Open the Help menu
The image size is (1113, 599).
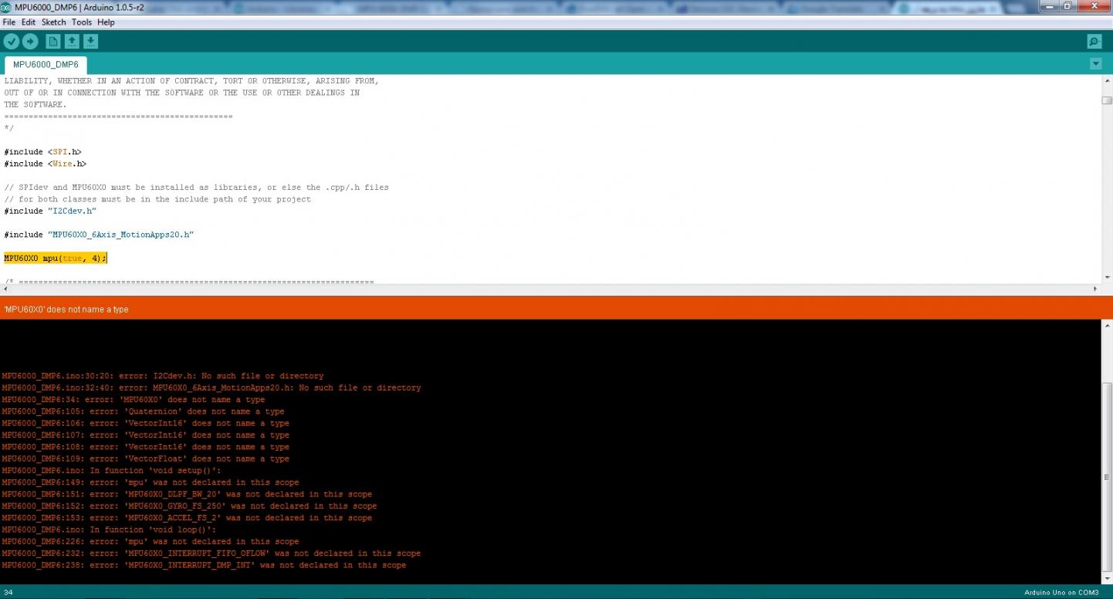(x=106, y=22)
